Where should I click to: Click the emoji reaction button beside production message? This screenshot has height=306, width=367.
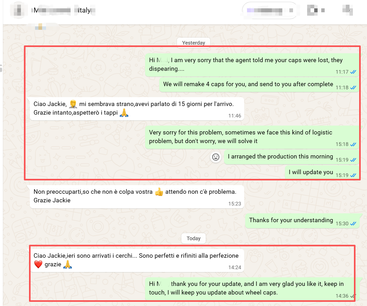coord(216,157)
